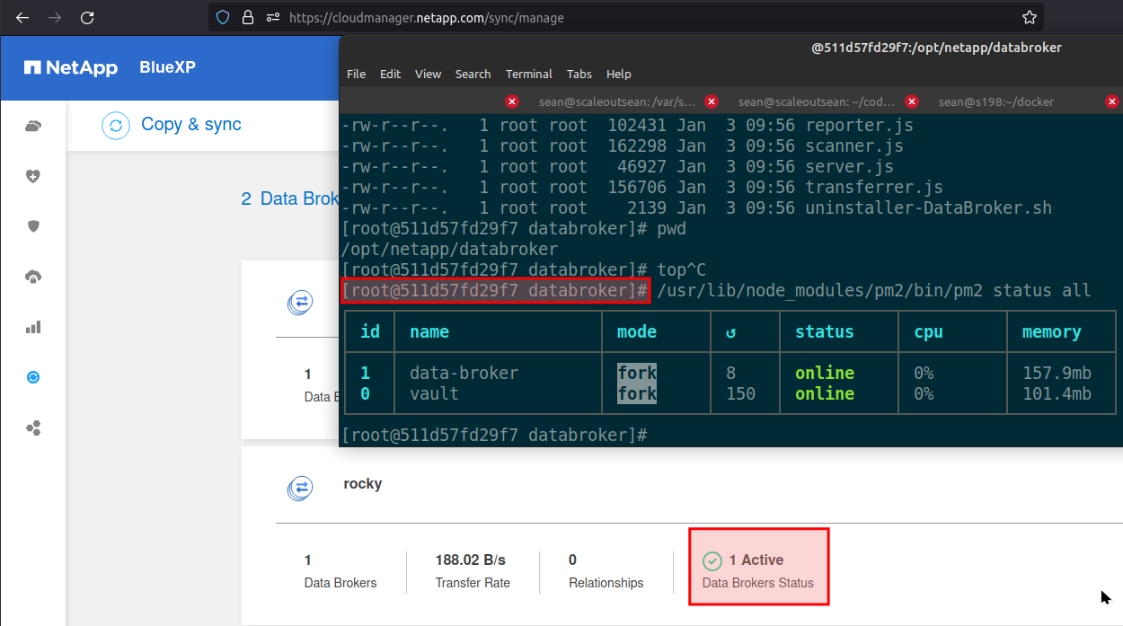Open terminal Tabs menu

(579, 74)
